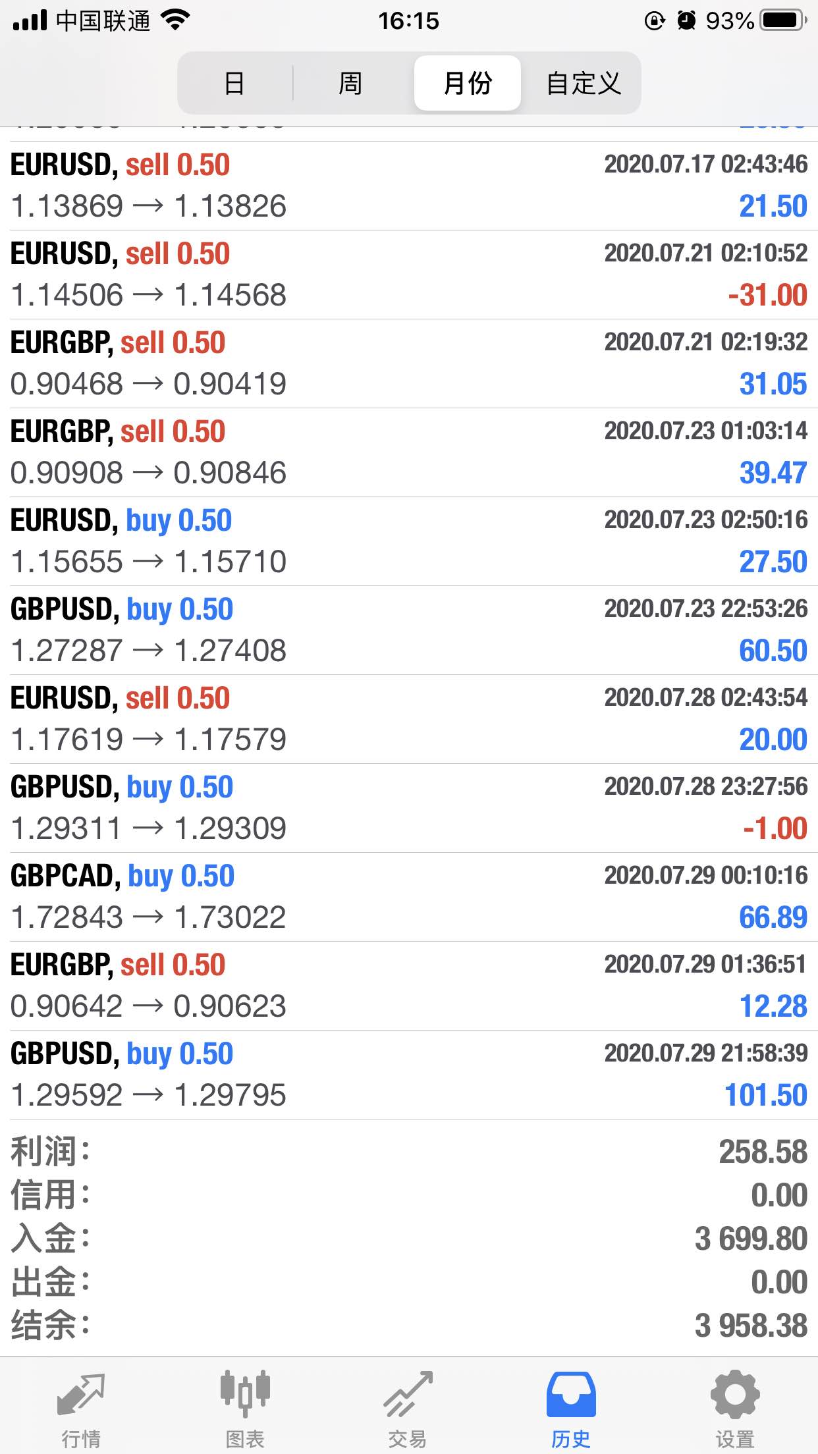Open the 图表 chart candlestick icon
The height and width of the screenshot is (1454, 818).
245,1393
